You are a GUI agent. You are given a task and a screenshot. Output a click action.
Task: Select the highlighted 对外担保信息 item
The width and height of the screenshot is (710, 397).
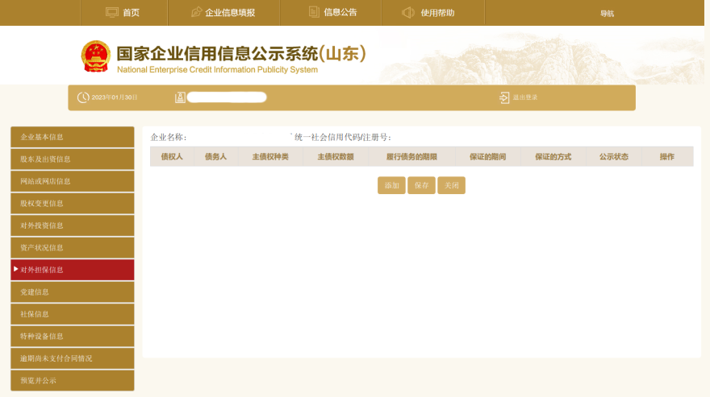[x=73, y=270]
